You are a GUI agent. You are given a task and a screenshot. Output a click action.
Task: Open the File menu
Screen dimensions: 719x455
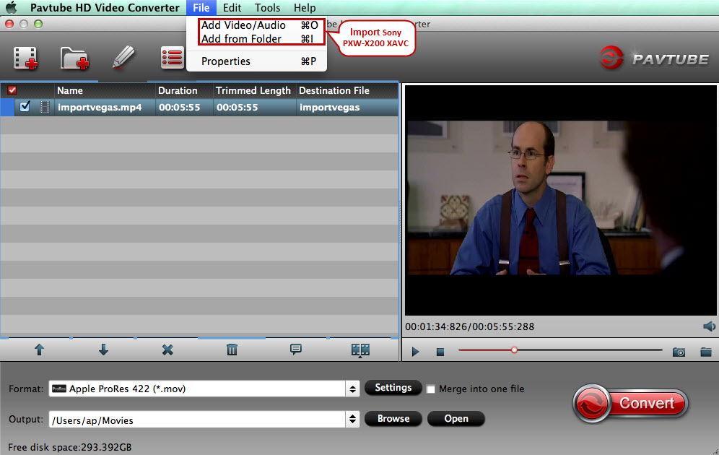(201, 8)
